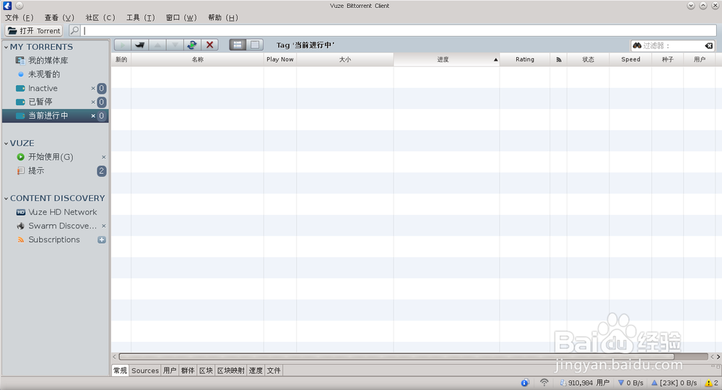
Task: Click the top search input field
Action: click(x=399, y=31)
